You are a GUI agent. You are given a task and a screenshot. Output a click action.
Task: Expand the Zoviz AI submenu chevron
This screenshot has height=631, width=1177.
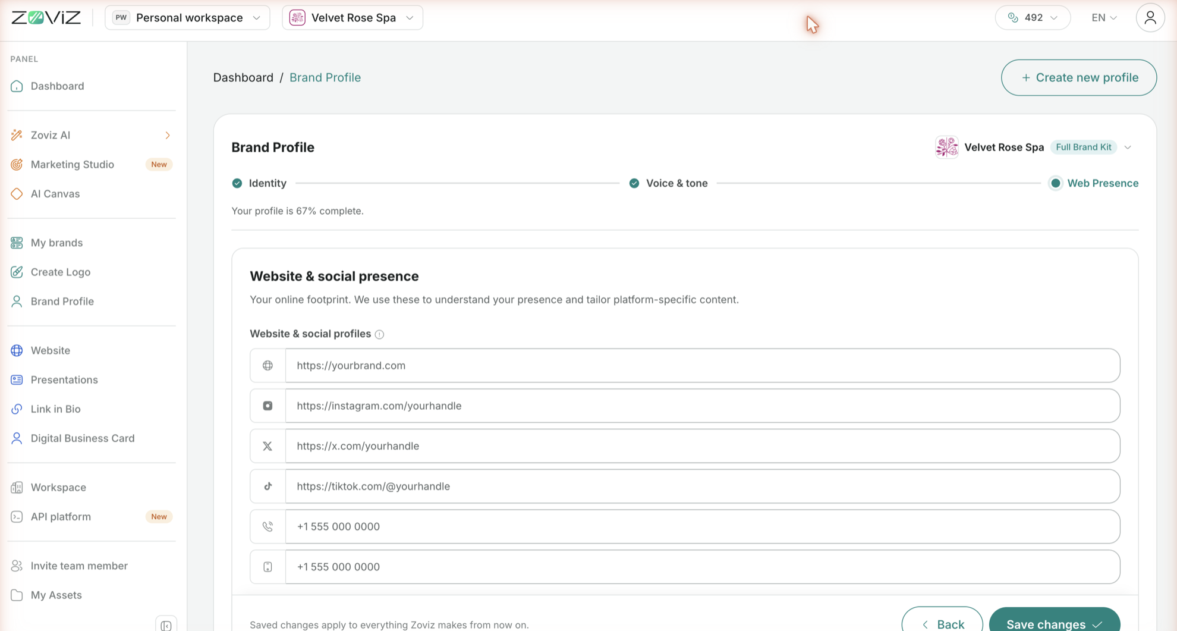168,136
